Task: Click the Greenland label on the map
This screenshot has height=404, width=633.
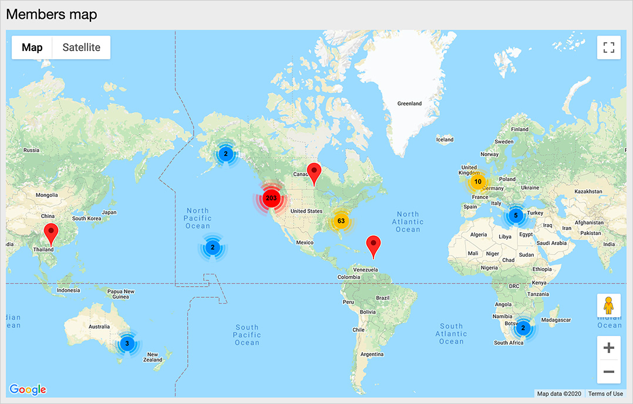Action: point(409,103)
